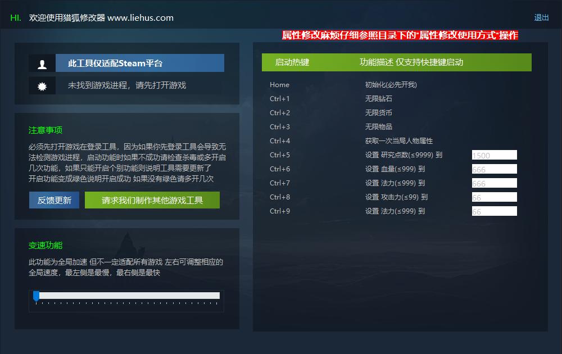Viewport: 562px width, 354px height.
Task: Click 功能描述 仅支持快捷键启动 header
Action: (x=411, y=62)
